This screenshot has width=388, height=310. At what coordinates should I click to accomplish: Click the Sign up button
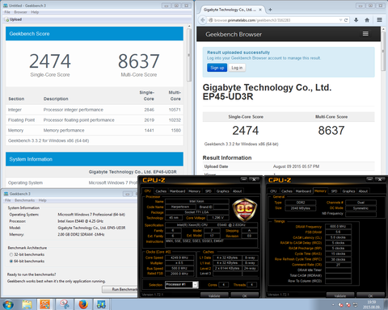217,68
